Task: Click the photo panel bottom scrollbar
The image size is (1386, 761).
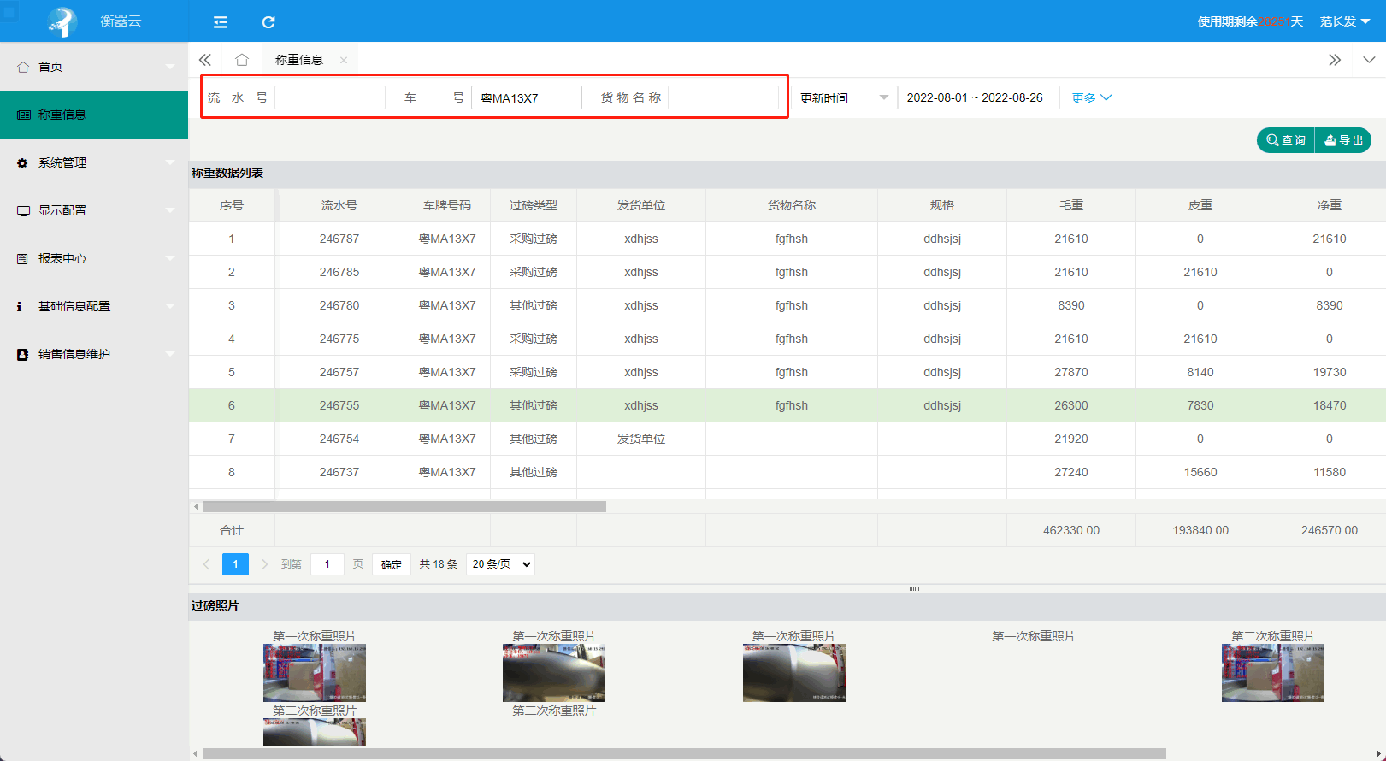Action: [684, 753]
